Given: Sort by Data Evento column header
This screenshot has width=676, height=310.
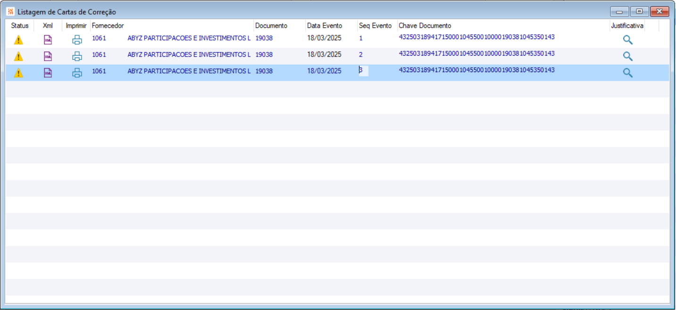Looking at the screenshot, I should point(324,25).
